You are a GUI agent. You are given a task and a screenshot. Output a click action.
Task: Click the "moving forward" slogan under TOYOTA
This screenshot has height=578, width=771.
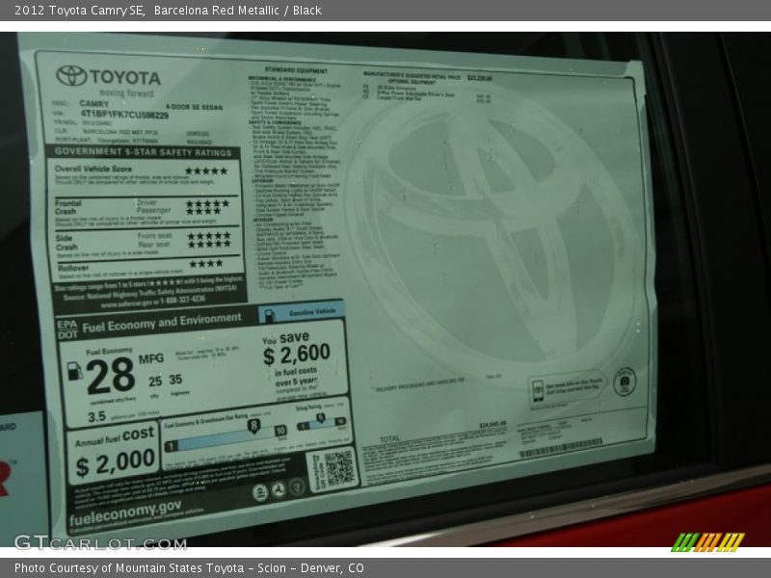[x=127, y=92]
